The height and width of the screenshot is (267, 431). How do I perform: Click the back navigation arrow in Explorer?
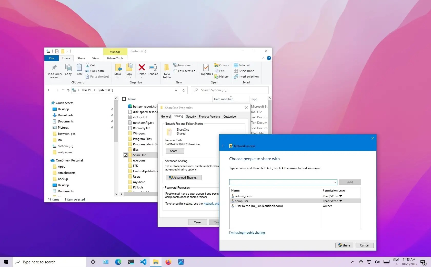(x=49, y=90)
